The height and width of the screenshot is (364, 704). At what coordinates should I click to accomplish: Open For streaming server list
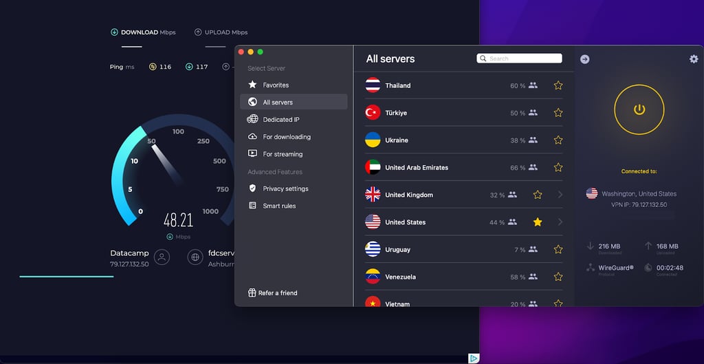click(x=294, y=153)
